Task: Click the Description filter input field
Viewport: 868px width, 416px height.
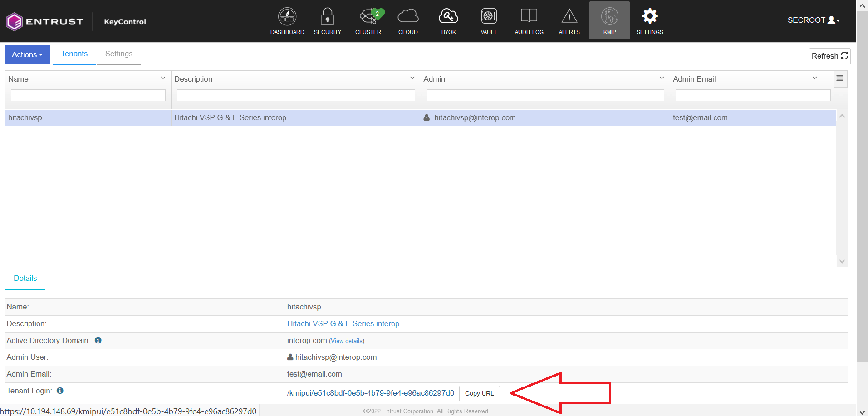Action: pos(296,95)
